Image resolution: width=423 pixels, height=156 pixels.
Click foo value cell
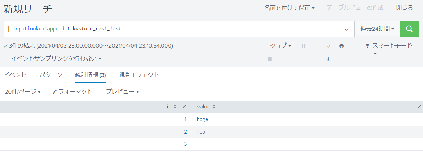[201, 132]
